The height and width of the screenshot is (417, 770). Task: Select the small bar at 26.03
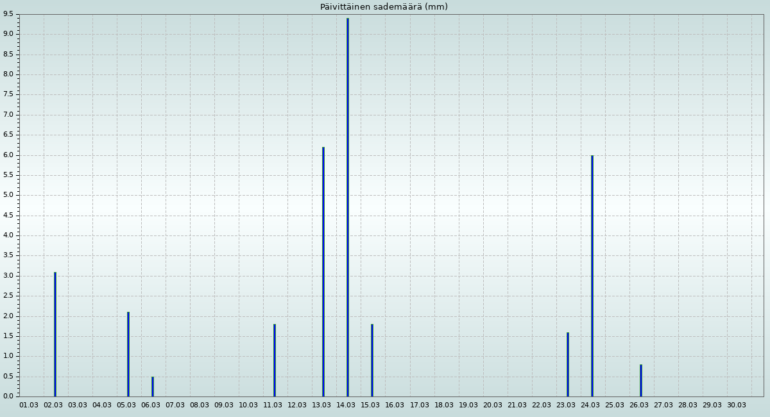641,380
